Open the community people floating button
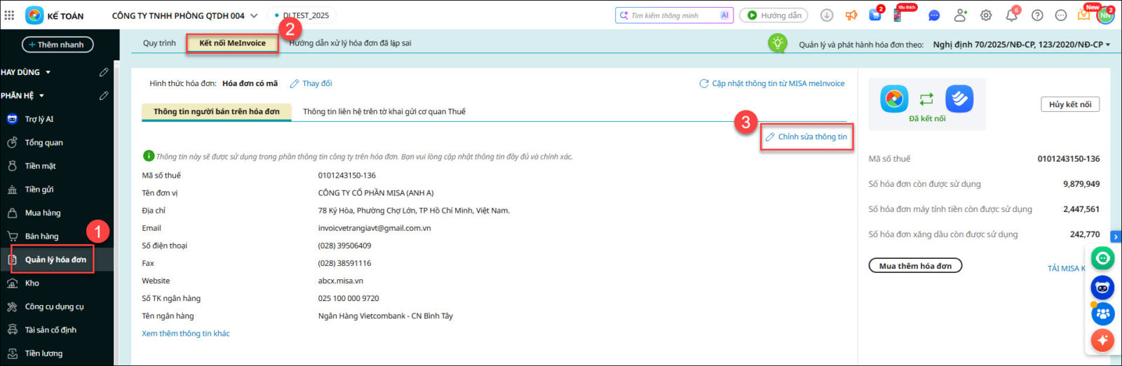 1103,314
